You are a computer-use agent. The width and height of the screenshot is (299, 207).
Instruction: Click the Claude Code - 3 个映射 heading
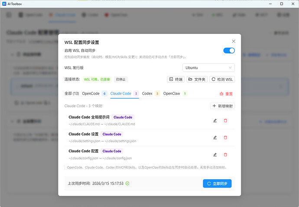(x=83, y=106)
